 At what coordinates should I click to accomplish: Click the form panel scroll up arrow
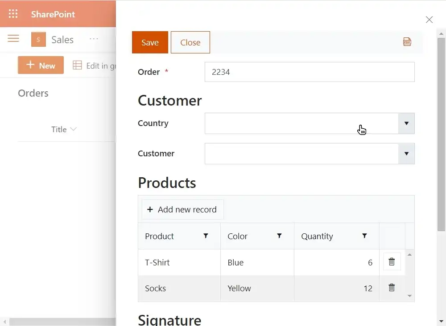(x=441, y=34)
